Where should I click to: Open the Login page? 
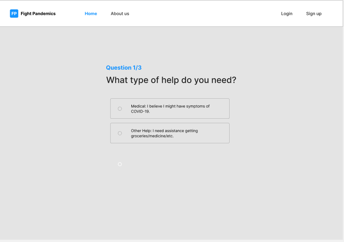pyautogui.click(x=287, y=13)
